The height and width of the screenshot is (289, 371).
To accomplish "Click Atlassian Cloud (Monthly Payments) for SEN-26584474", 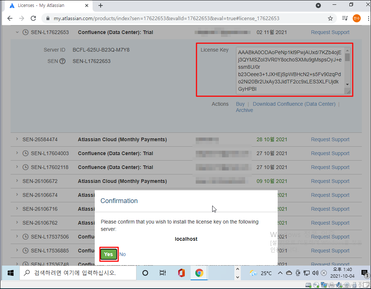I will tap(122, 139).
